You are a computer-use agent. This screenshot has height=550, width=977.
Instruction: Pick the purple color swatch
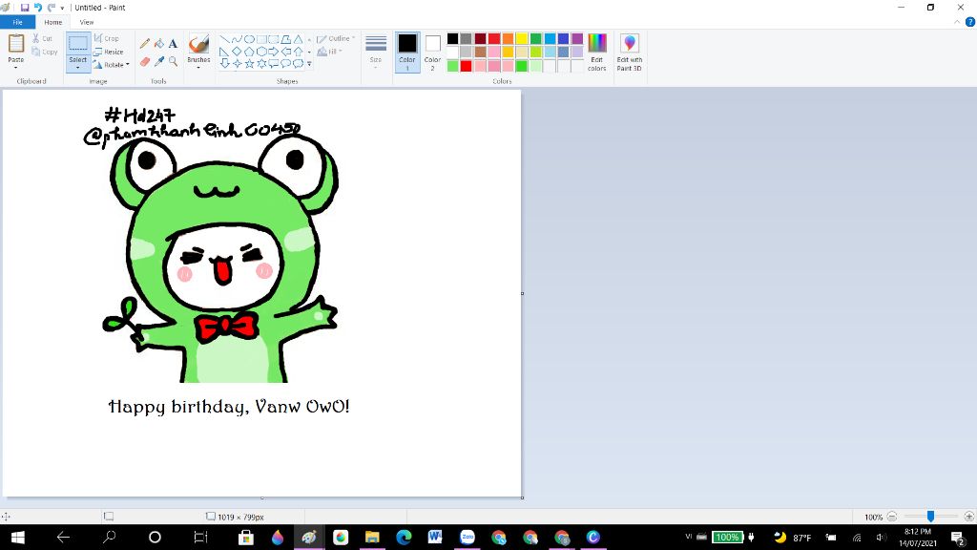[x=577, y=38]
